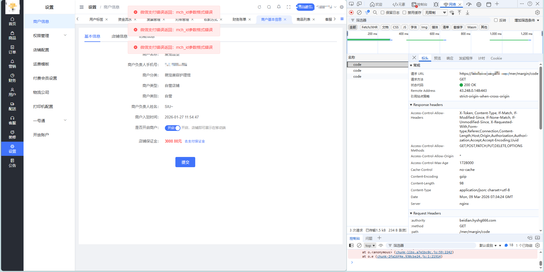Open the notification bell icon

(x=279, y=7)
